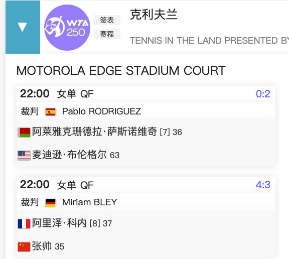Open the 0:2 match score
The width and height of the screenshot is (289, 259).
click(263, 94)
